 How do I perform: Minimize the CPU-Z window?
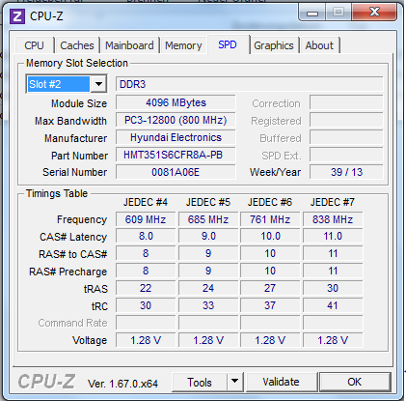312,13
